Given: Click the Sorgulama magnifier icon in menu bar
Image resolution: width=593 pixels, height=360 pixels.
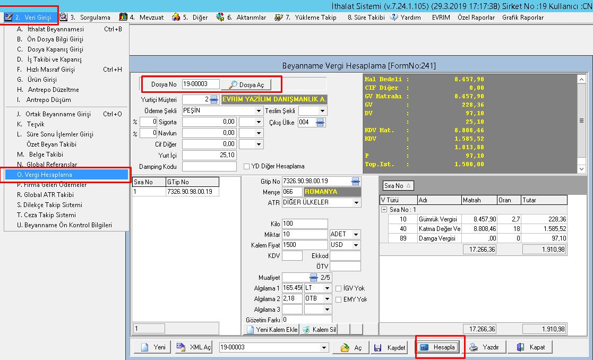Looking at the screenshot, I should (64, 17).
